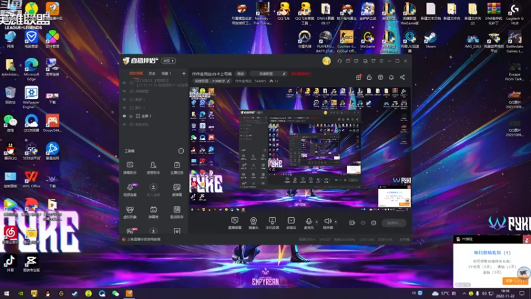Open 每日登陆礼包 link in YY popup

tap(492, 252)
